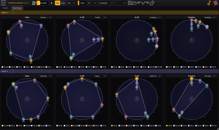This screenshot has width=219, height=130.
Task: Toggle T6:11 checkbox under Layer 1 Ratio
Action: tap(39, 67)
